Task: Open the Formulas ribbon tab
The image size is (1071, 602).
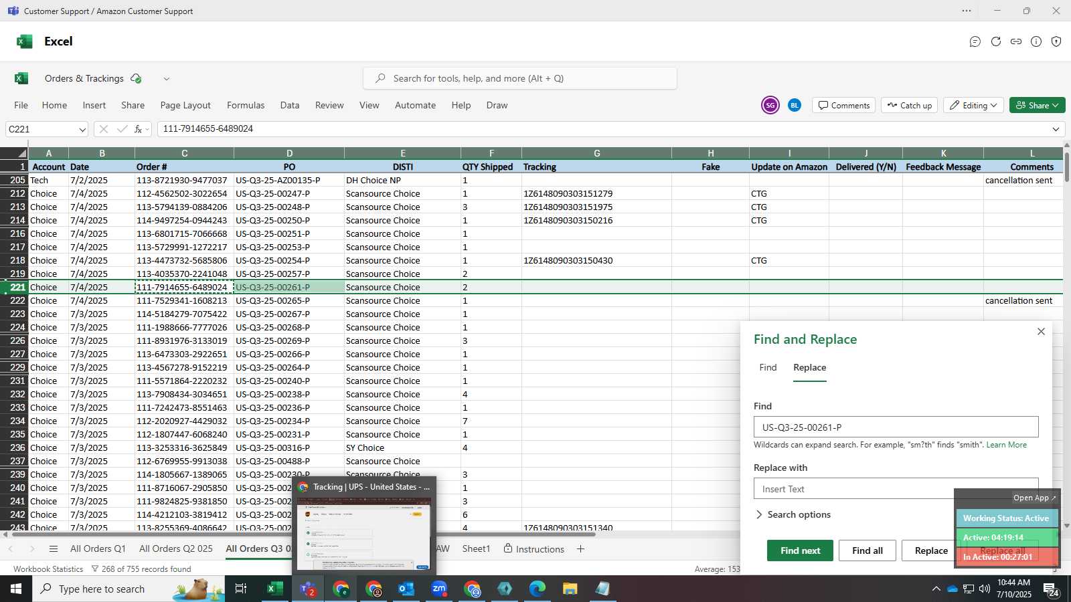Action: 246,105
